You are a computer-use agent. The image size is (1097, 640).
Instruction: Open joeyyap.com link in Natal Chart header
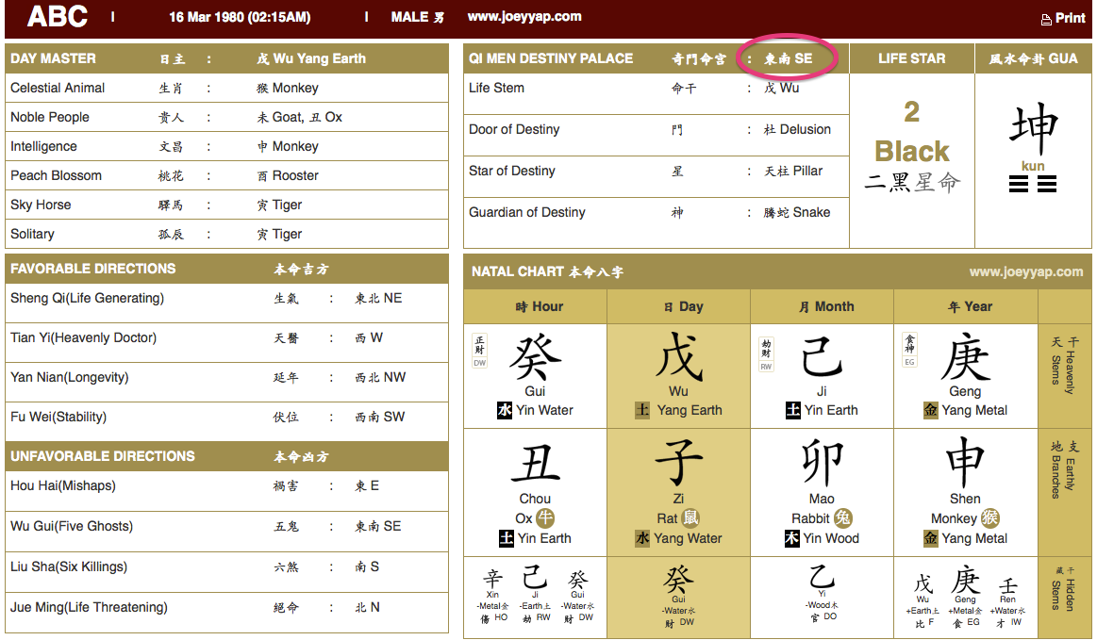1025,271
